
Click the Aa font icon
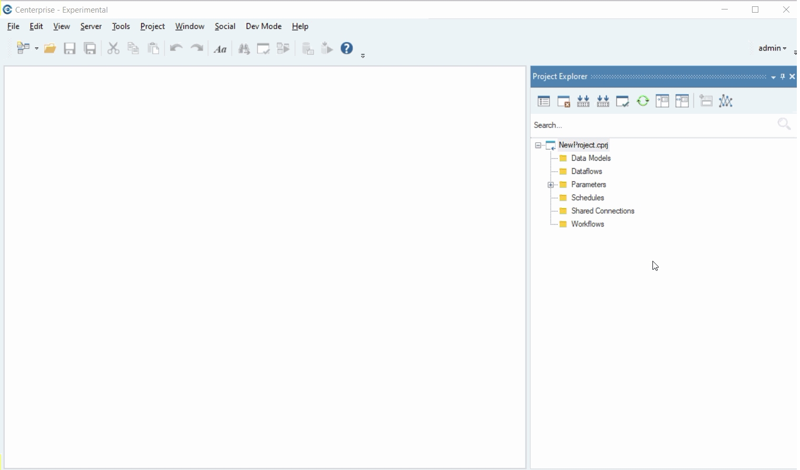click(x=221, y=50)
